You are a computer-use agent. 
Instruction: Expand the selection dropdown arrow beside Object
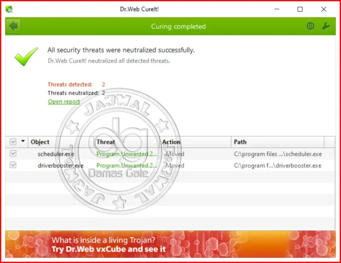[23, 141]
